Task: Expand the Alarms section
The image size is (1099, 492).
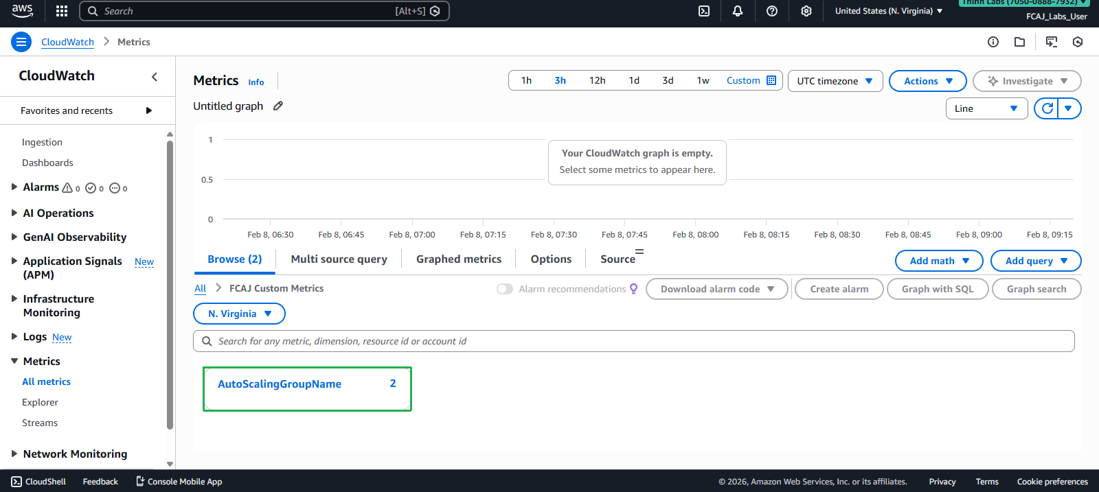Action: click(14, 187)
